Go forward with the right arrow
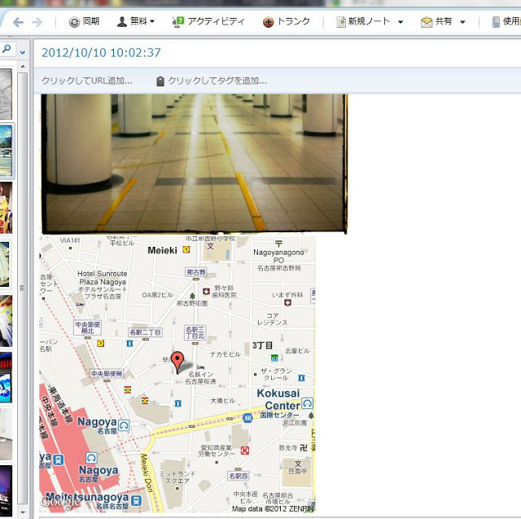The height and width of the screenshot is (519, 521). tap(37, 22)
